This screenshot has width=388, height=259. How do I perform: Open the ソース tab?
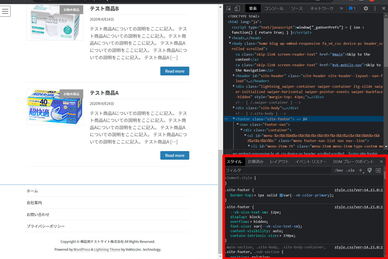pos(297,8)
